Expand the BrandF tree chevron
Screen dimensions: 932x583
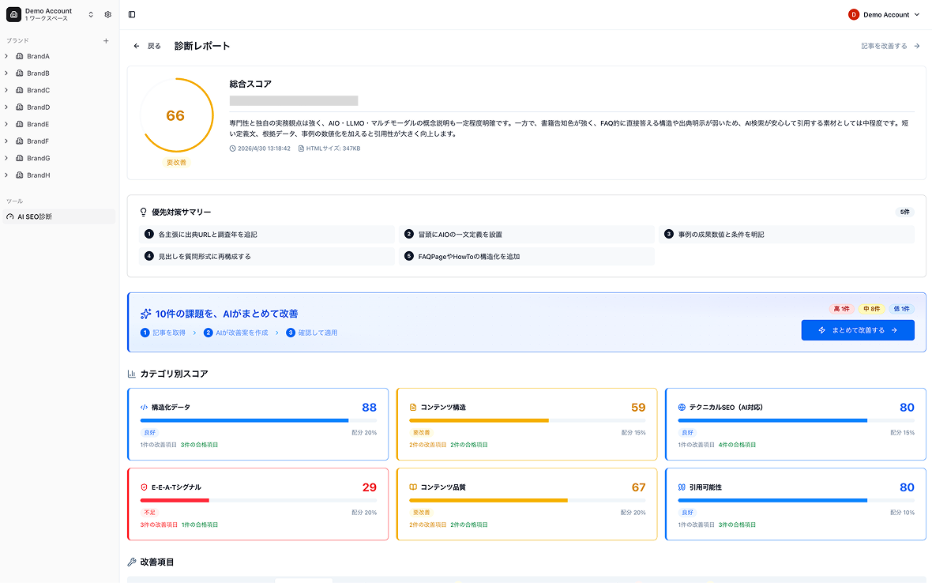(x=6, y=141)
